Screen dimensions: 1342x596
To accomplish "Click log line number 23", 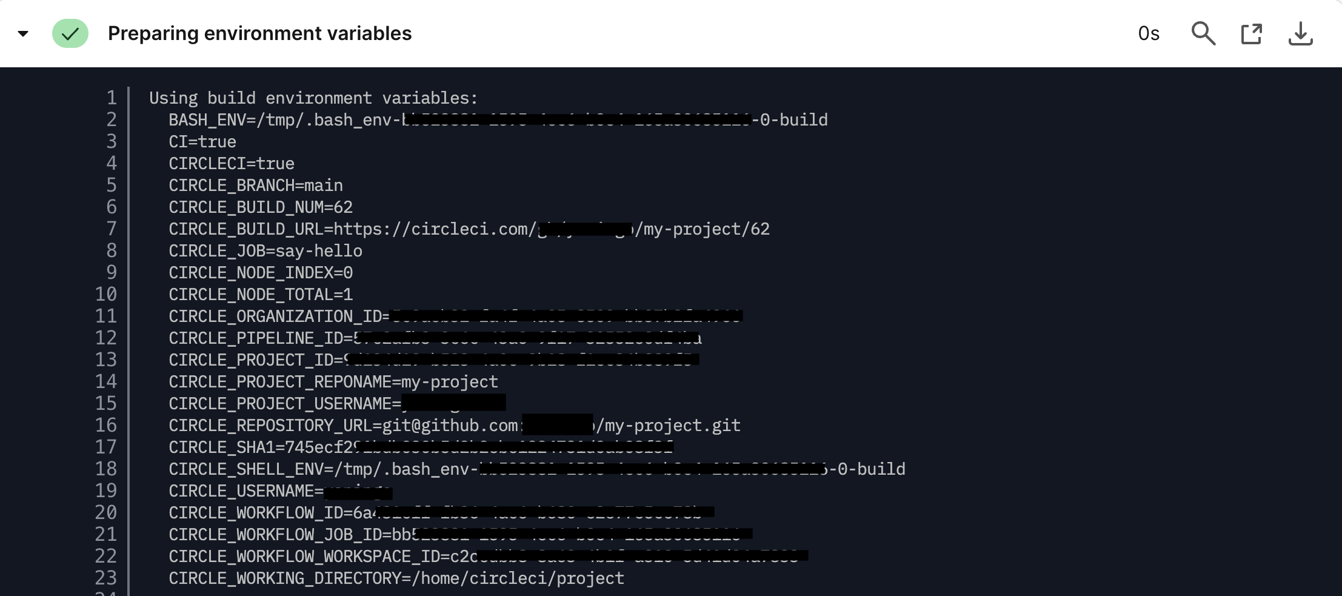I will [106, 578].
